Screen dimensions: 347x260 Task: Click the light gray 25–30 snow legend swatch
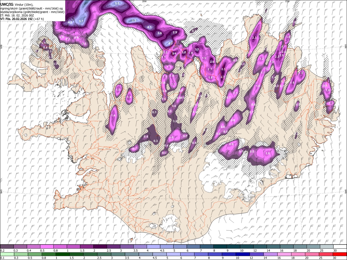pyautogui.click(x=327, y=246)
